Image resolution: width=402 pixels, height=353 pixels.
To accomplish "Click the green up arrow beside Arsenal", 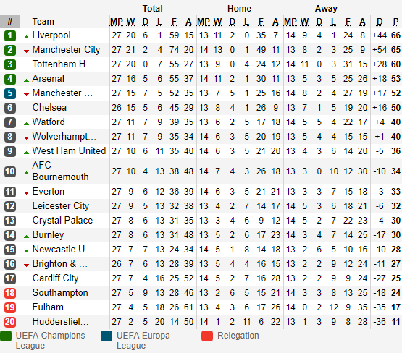I will point(26,80).
